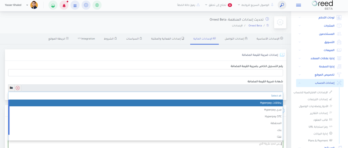Image resolution: width=348 pixels, height=148 pixels.
Task: Click the large gear organization settings tile
Action: (280, 22)
